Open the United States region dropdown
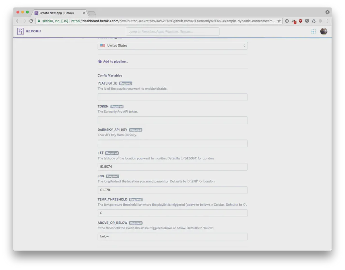345x270 pixels. click(172, 45)
